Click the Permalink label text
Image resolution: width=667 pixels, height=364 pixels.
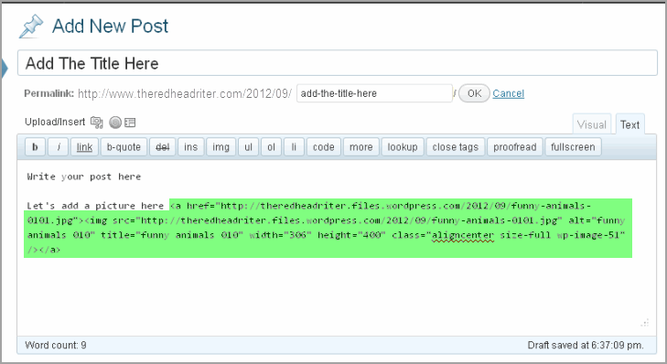click(x=48, y=93)
